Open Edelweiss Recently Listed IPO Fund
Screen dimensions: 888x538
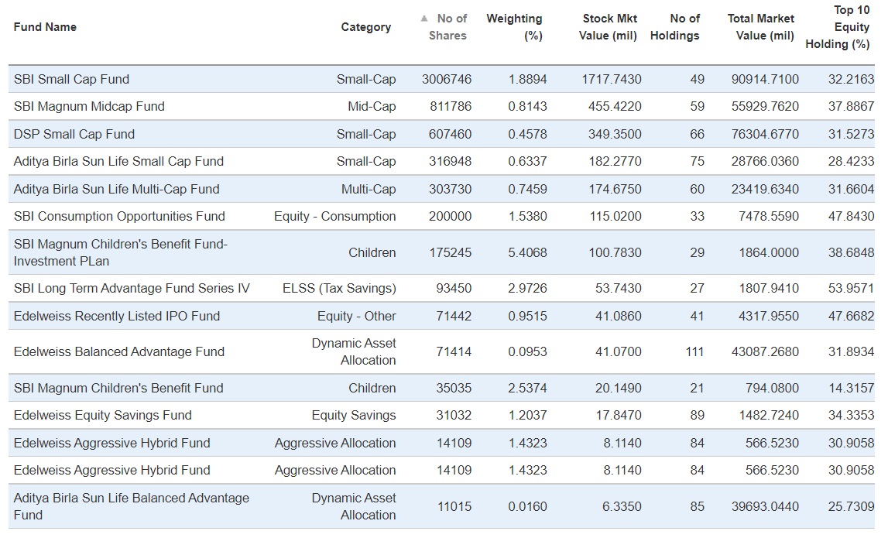[117, 316]
